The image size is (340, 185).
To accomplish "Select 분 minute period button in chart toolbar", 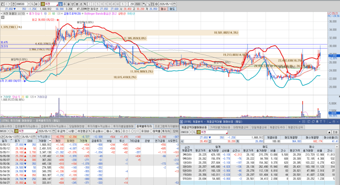I will click(x=77, y=4).
